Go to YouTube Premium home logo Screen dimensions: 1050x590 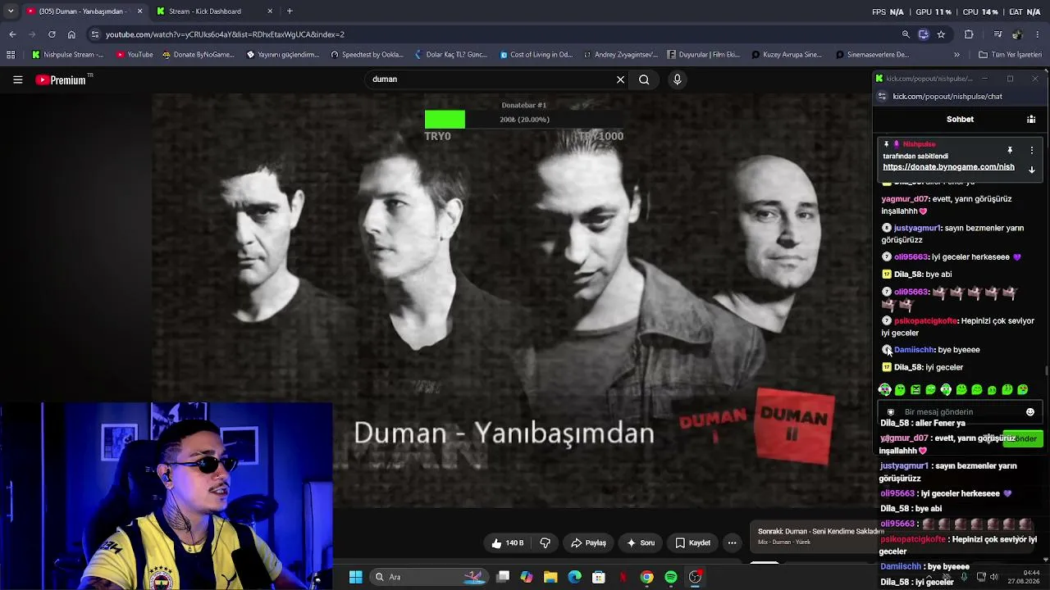62,79
